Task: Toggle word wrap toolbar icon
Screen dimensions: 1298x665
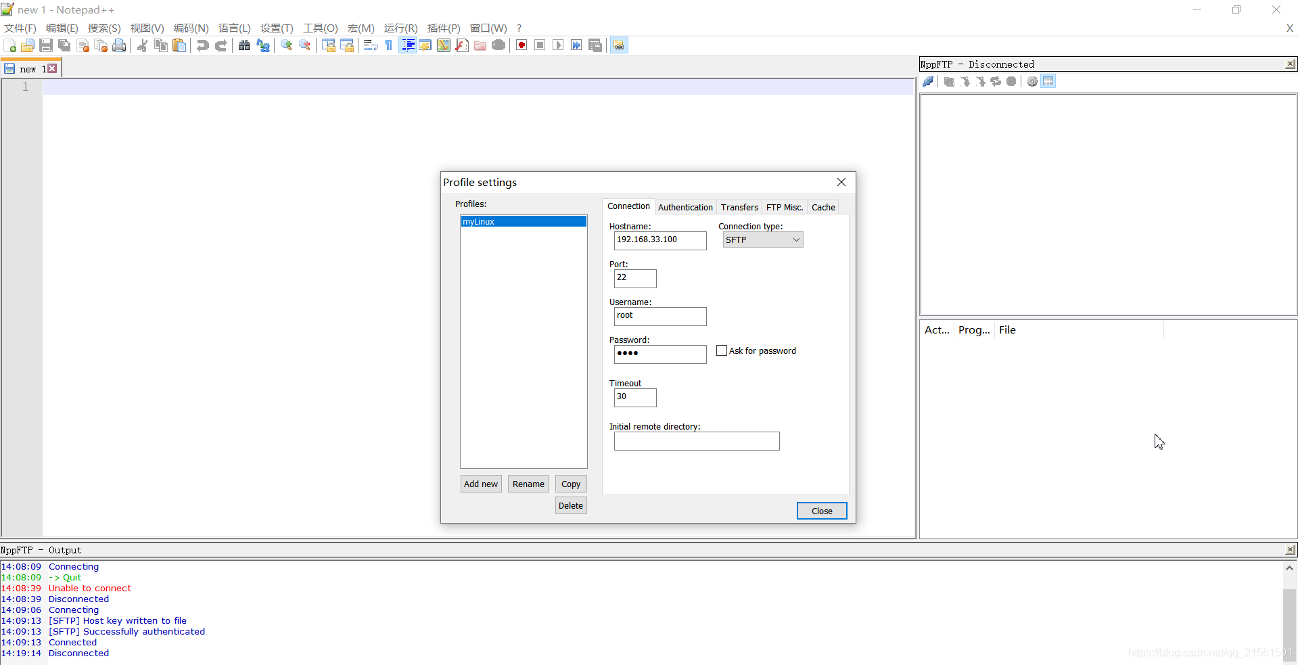Action: pos(370,45)
